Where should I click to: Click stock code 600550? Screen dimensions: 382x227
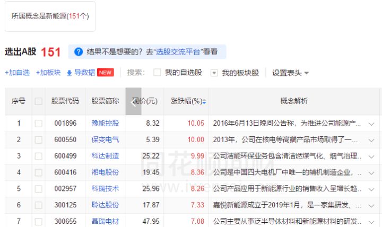[65, 139]
